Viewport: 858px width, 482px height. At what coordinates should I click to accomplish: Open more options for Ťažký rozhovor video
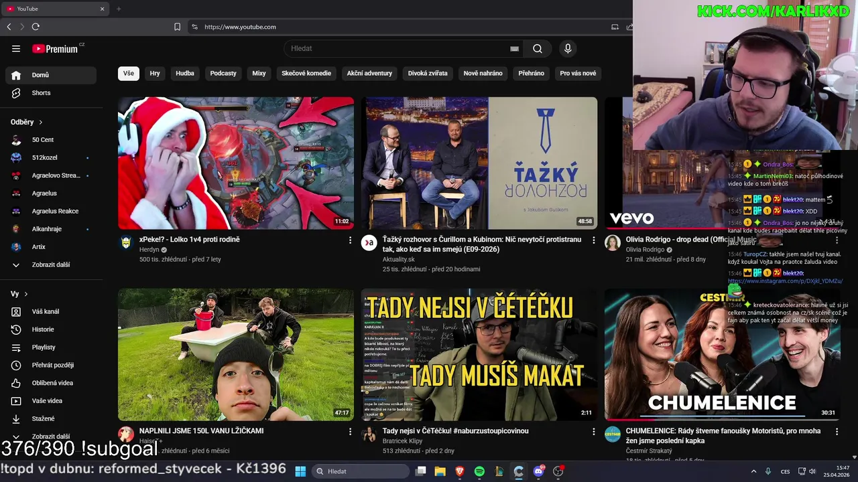593,240
